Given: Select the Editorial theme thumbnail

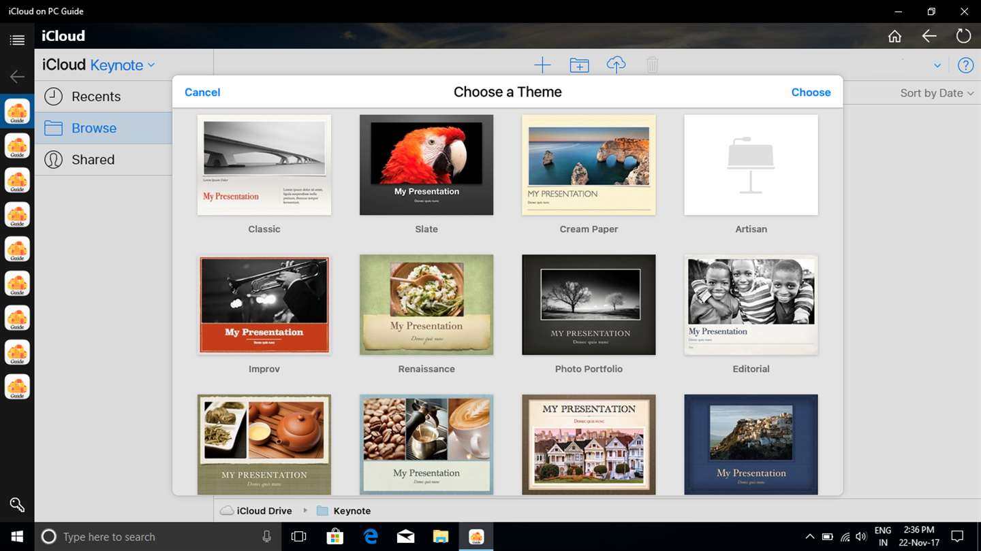Looking at the screenshot, I should [x=751, y=305].
